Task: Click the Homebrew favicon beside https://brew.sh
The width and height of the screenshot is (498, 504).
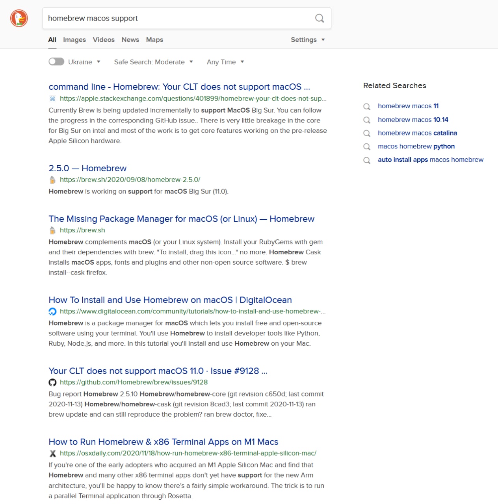Action: click(52, 230)
